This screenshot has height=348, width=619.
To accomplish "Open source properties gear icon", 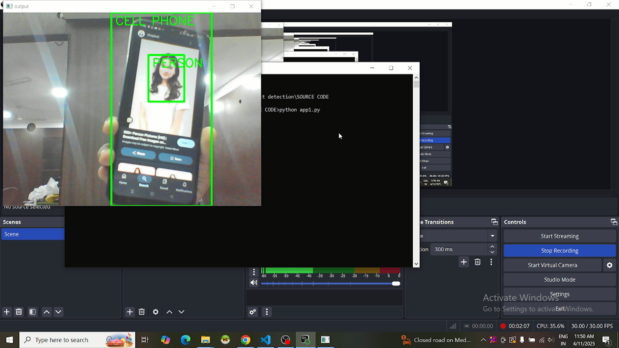I will (156, 312).
